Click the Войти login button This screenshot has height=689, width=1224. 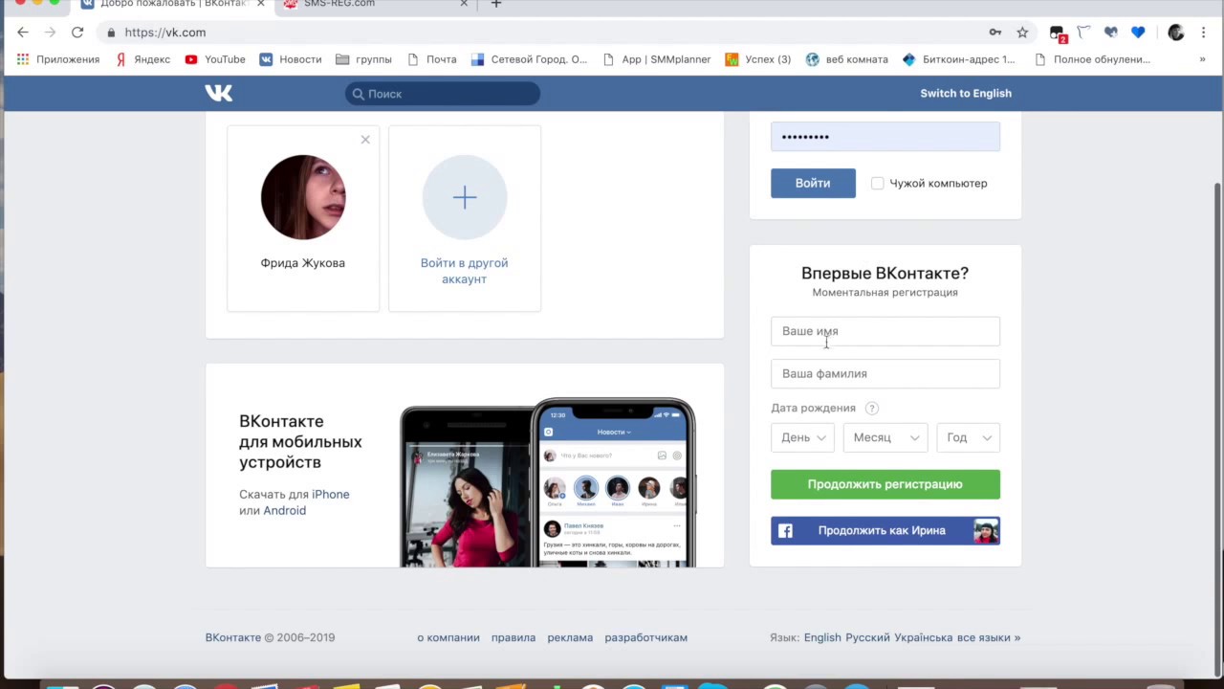coord(813,183)
